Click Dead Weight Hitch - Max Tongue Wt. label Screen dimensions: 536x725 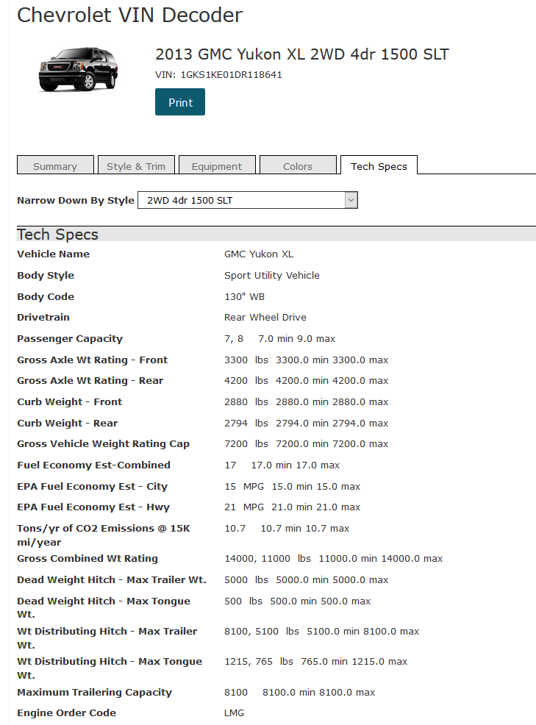104,607
